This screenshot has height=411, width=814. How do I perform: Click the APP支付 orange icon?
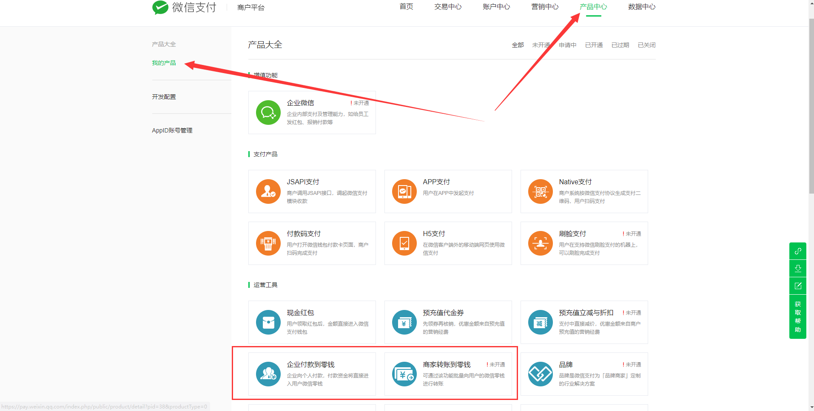coord(404,191)
